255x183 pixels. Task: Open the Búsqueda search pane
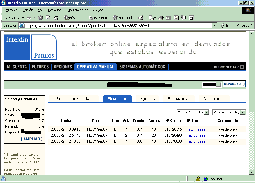[74, 18]
